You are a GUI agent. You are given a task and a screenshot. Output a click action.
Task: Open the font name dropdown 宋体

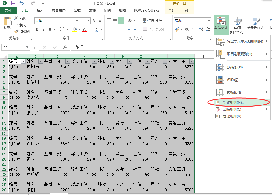click(77, 21)
